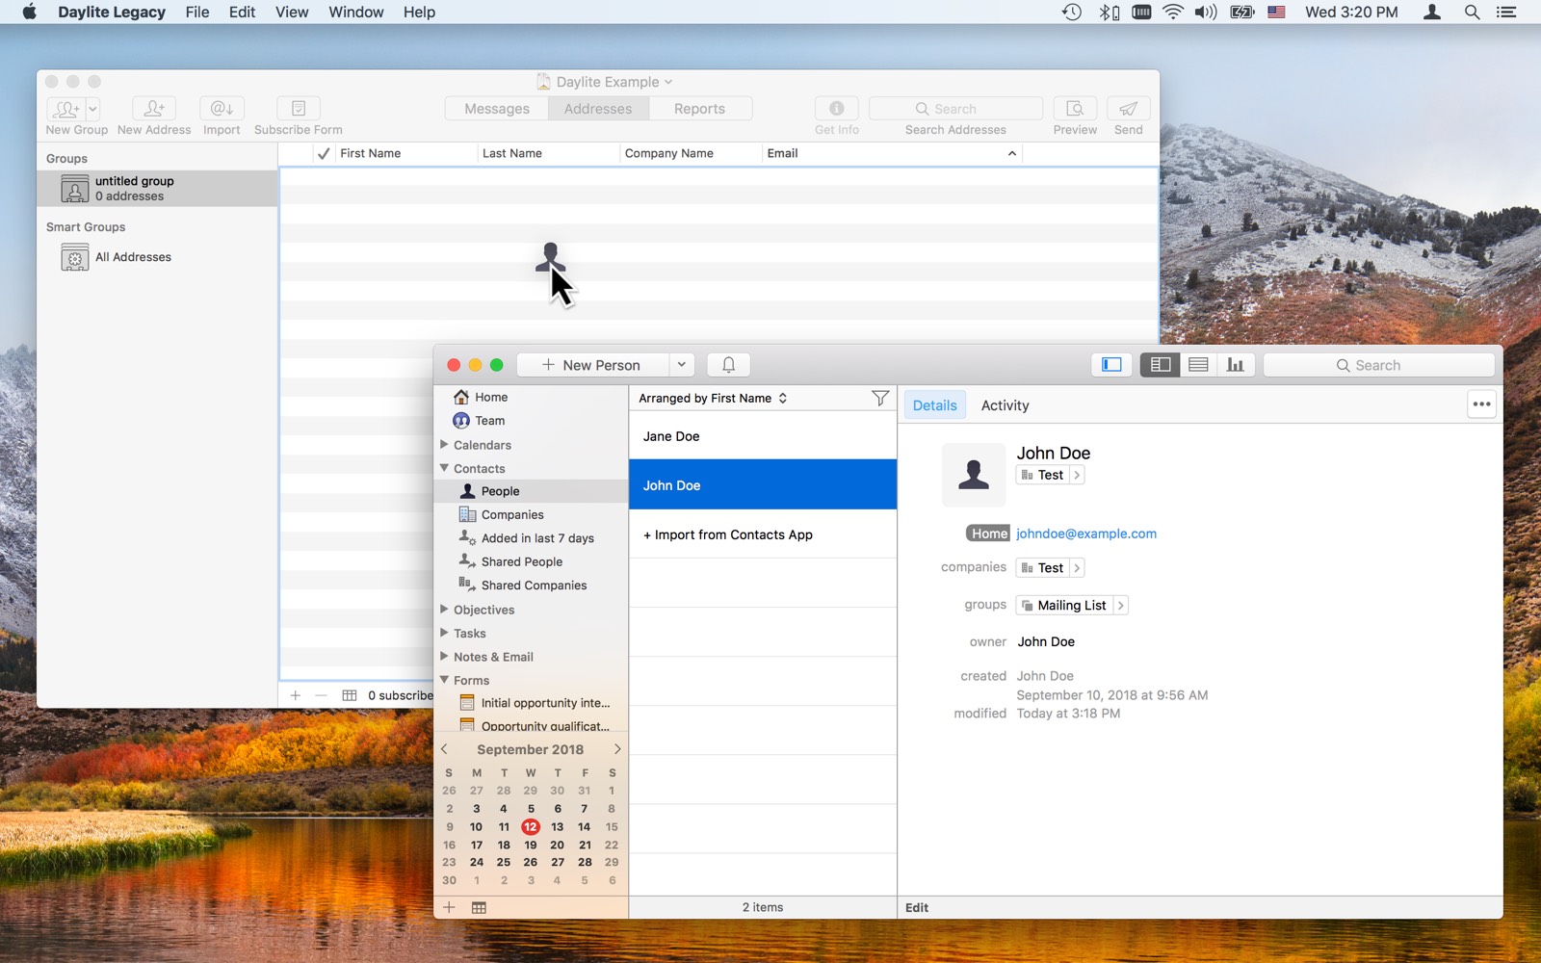Image resolution: width=1541 pixels, height=963 pixels.
Task: Collapse Contacts section
Action: coord(445,468)
